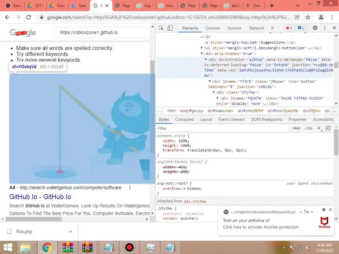
Task: Open the tab search dropdown arrow
Action: (298, 6)
